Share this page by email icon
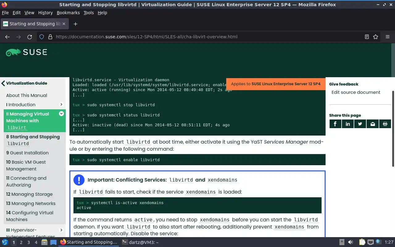 click(x=373, y=124)
